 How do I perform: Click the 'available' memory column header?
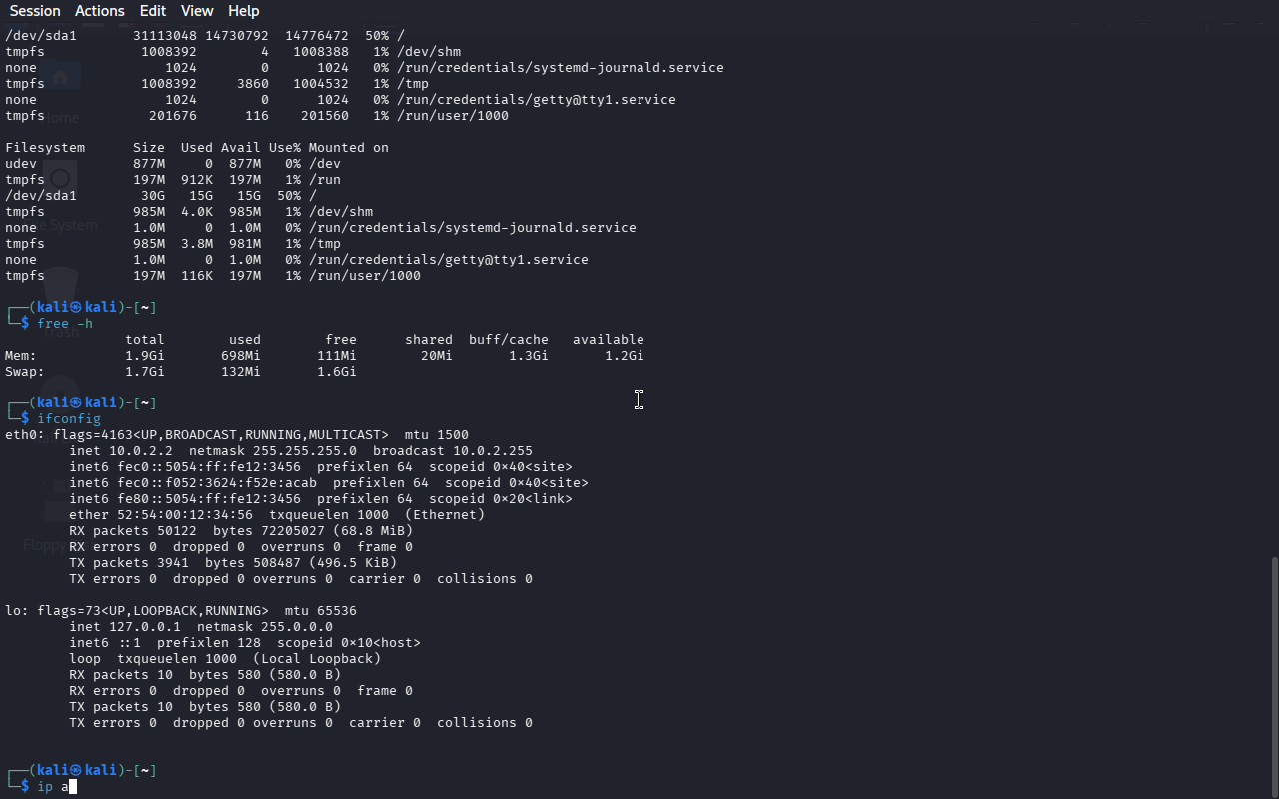pyautogui.click(x=608, y=340)
